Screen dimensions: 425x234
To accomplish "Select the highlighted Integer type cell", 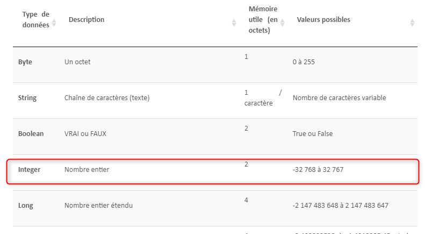I will 30,170.
